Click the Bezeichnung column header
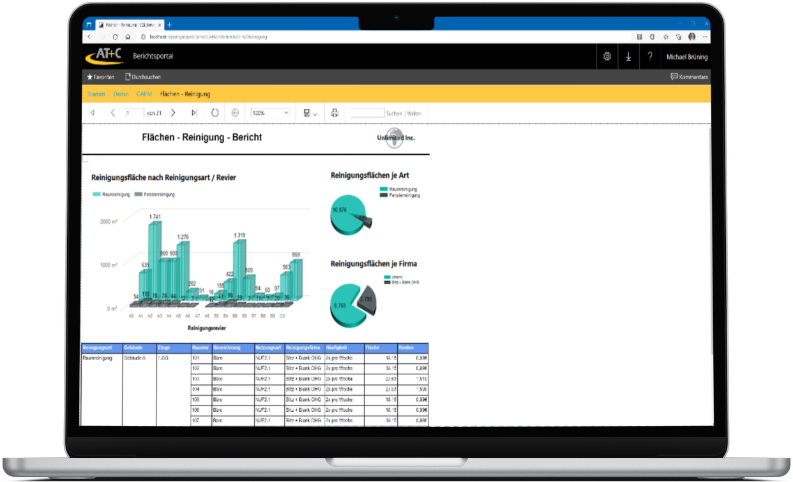The height and width of the screenshot is (482, 793). pos(232,348)
